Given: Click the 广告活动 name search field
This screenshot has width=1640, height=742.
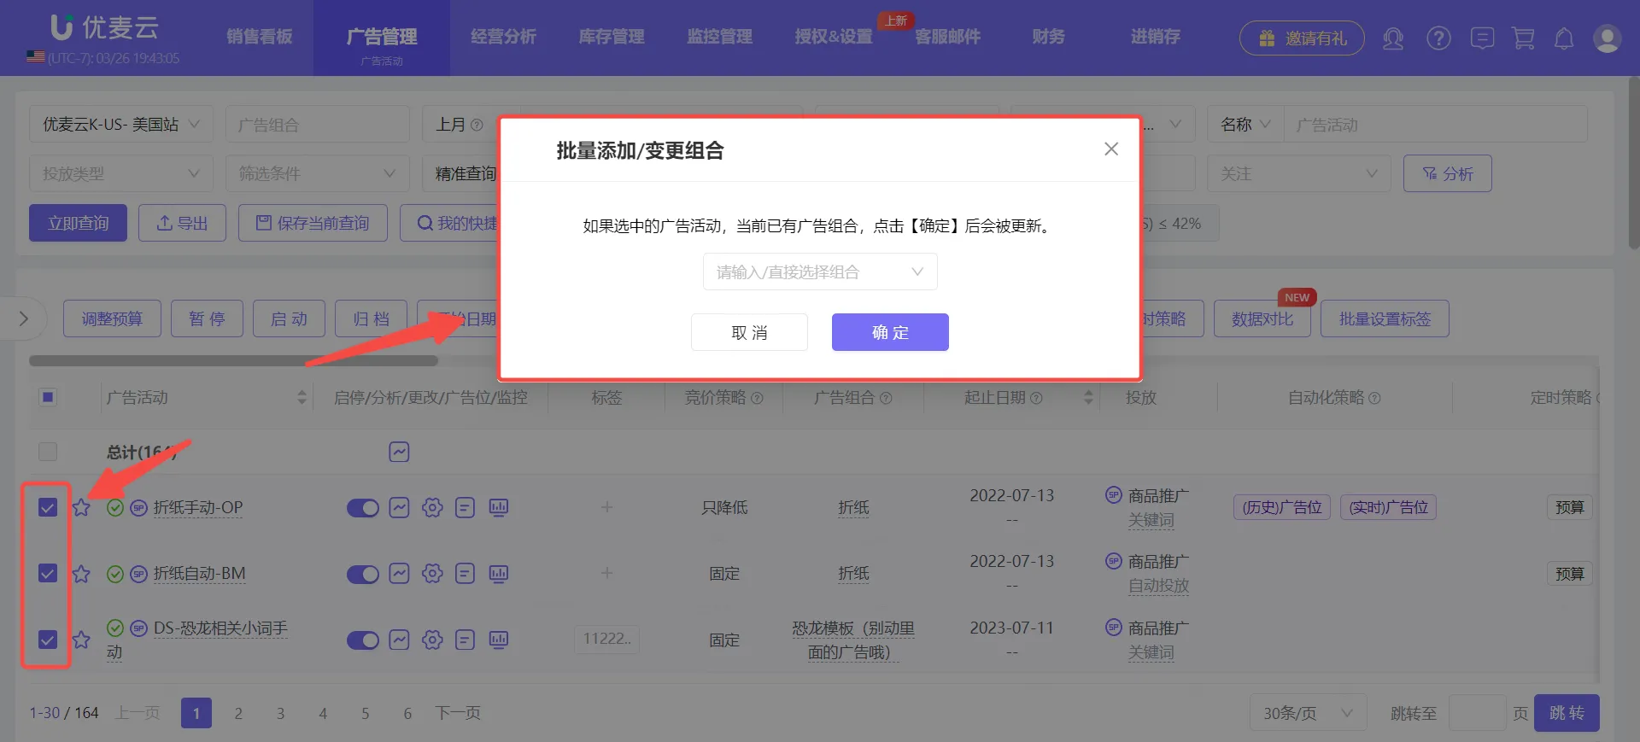Looking at the screenshot, I should coord(1436,125).
